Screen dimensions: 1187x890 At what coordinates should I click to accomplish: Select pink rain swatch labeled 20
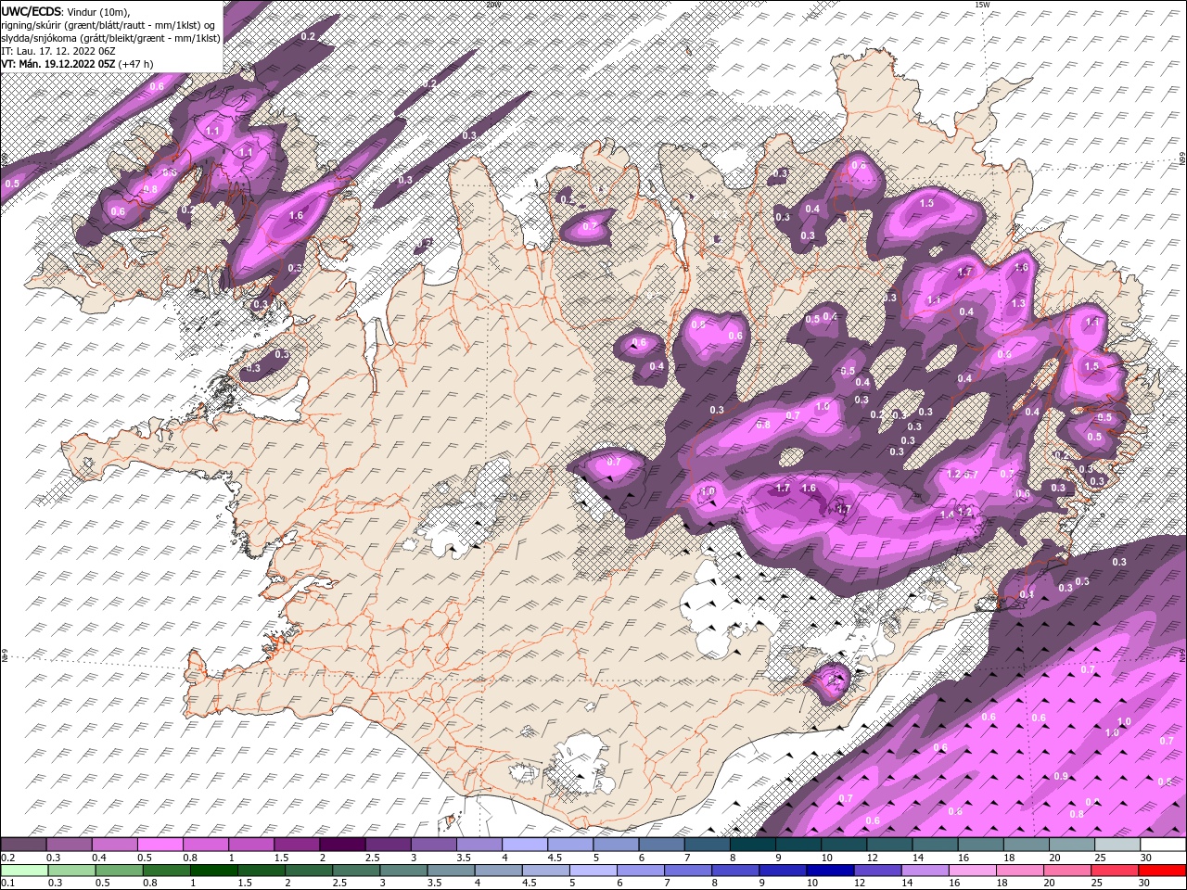1067,871
